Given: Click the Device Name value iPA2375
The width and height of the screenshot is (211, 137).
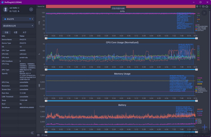Looking at the screenshot, I should [x=23, y=40].
